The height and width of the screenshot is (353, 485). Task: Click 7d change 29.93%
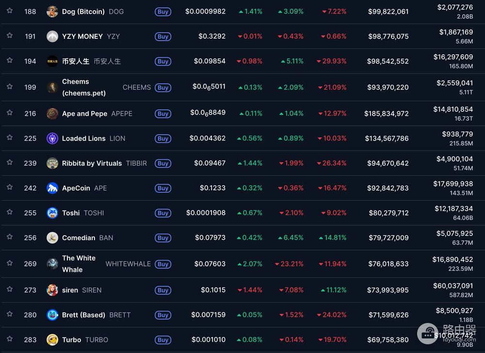[332, 61]
